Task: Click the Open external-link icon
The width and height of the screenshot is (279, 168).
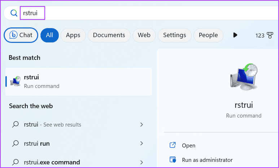Action: 173,145
